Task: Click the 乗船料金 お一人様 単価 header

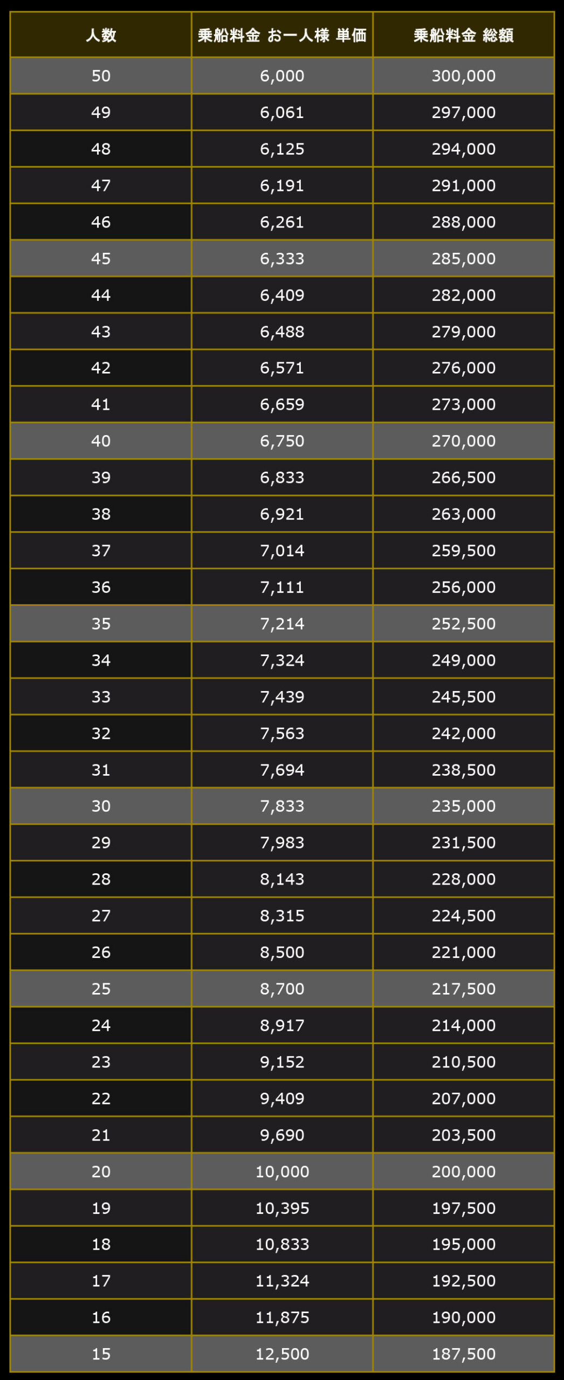Action: click(x=282, y=36)
